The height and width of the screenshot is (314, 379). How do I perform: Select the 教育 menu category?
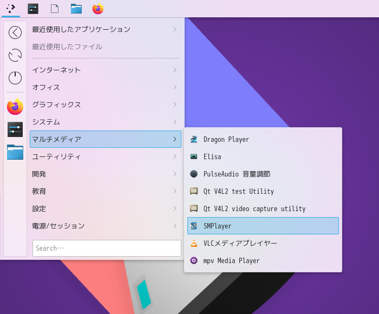106,191
